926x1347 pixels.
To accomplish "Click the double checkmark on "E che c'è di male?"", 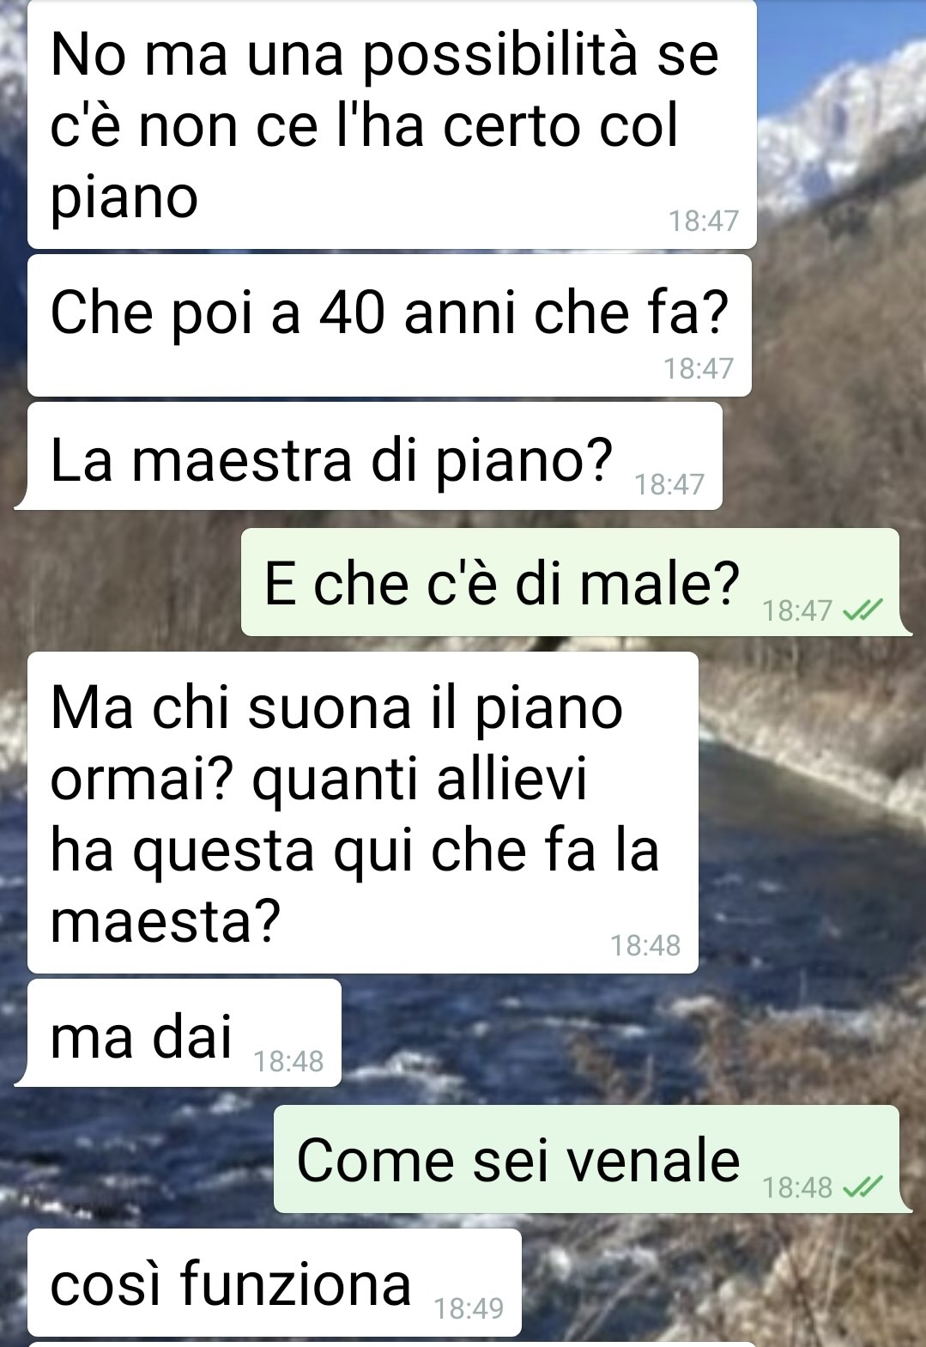I will (x=862, y=610).
